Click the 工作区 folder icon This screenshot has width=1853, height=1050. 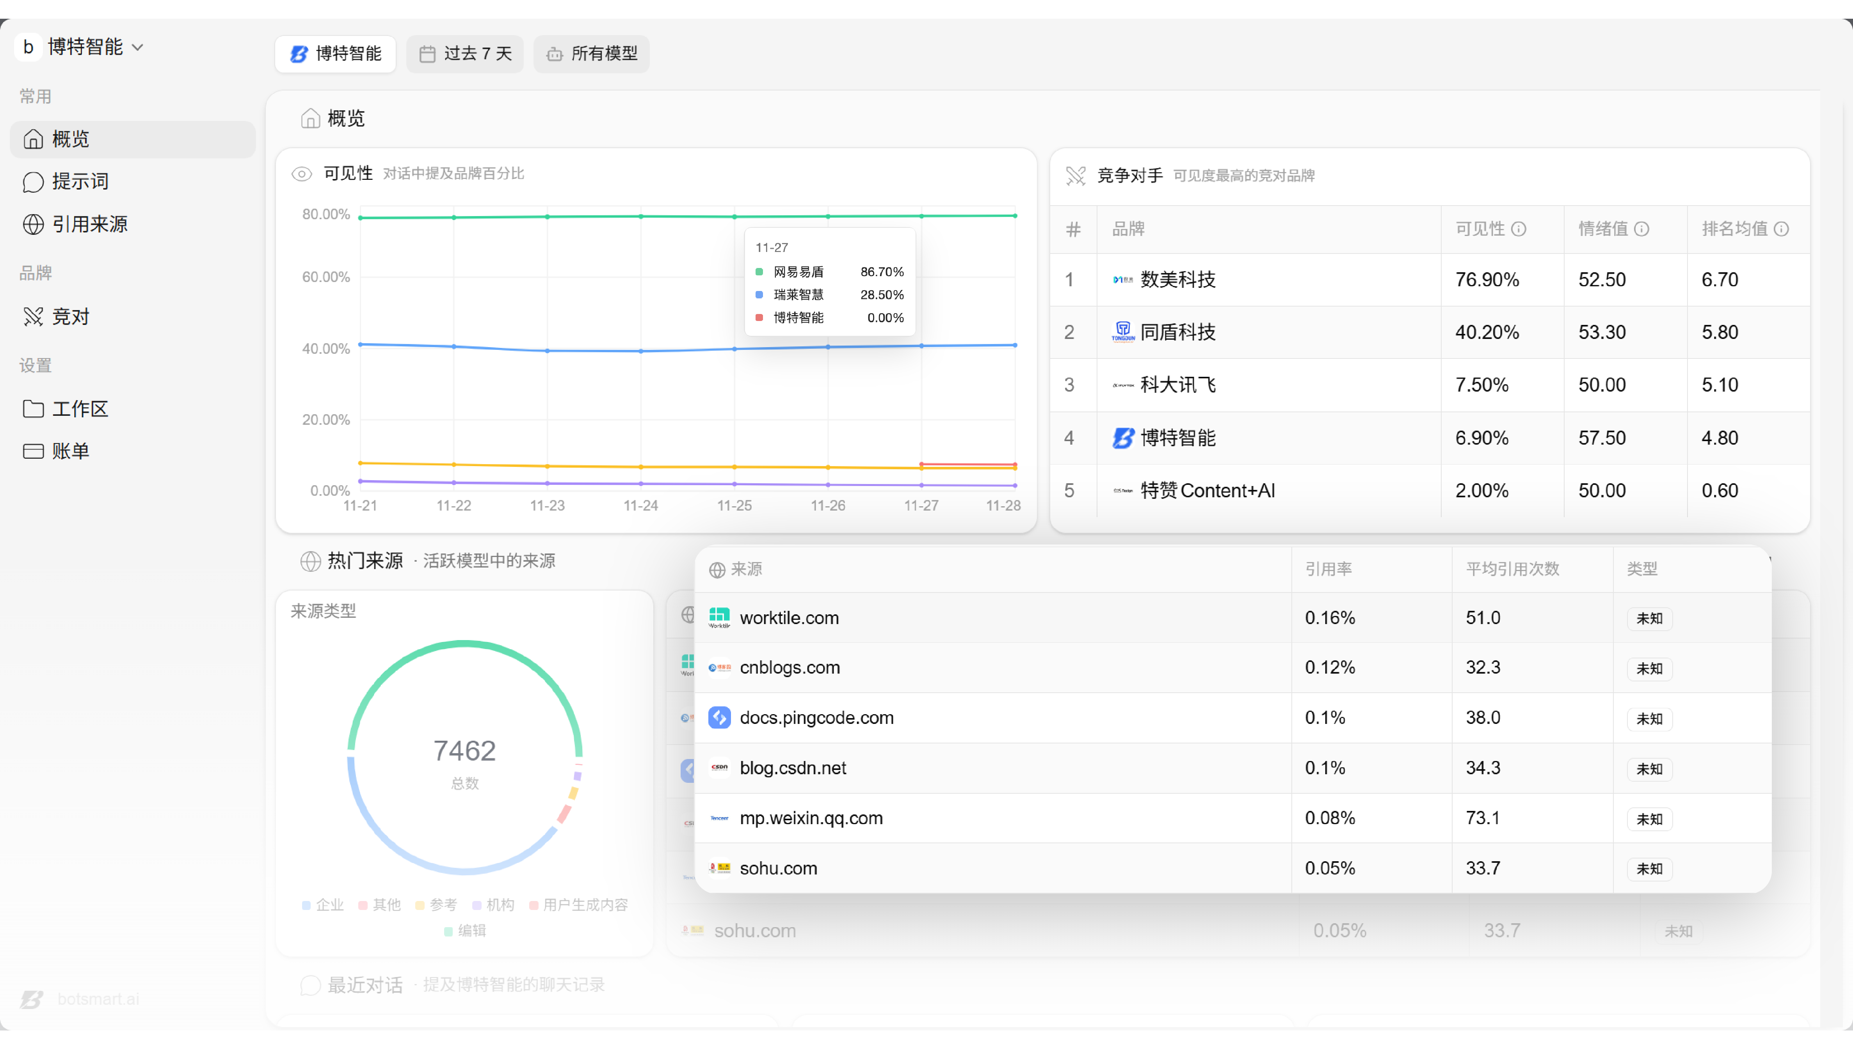(x=33, y=409)
